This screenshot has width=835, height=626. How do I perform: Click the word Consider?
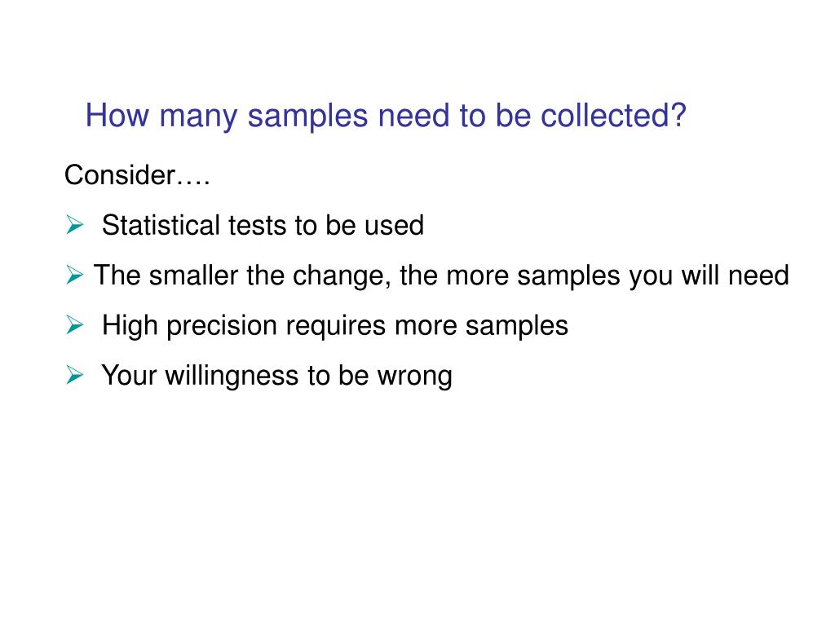(x=121, y=174)
